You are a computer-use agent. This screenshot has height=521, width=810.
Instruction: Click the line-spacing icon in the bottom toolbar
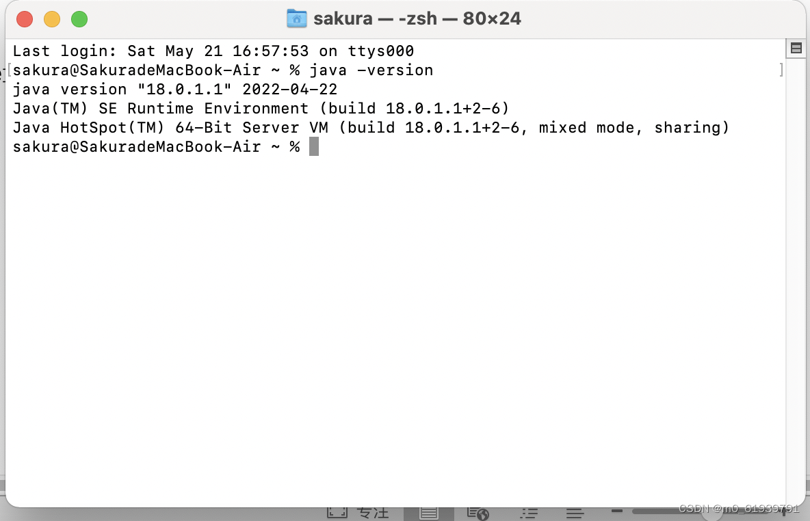click(575, 512)
